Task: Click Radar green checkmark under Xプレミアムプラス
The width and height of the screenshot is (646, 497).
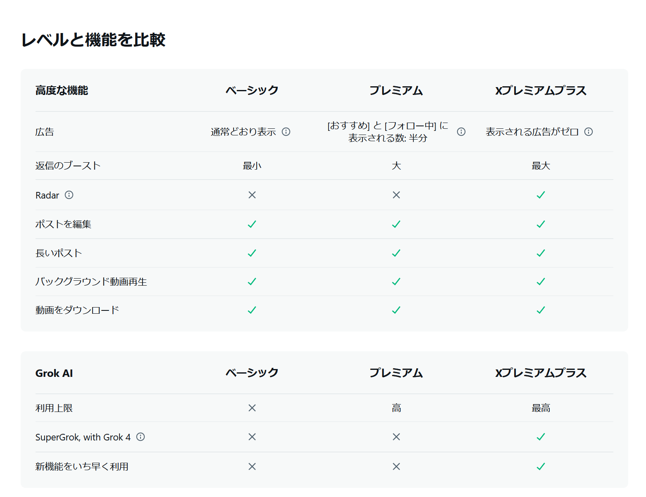Action: (541, 195)
